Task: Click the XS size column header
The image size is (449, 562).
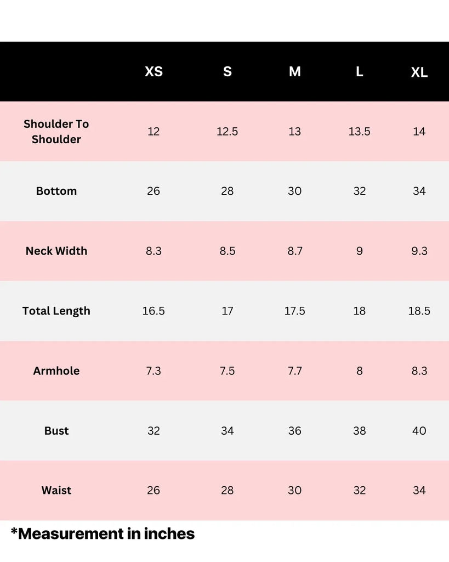Action: click(154, 71)
